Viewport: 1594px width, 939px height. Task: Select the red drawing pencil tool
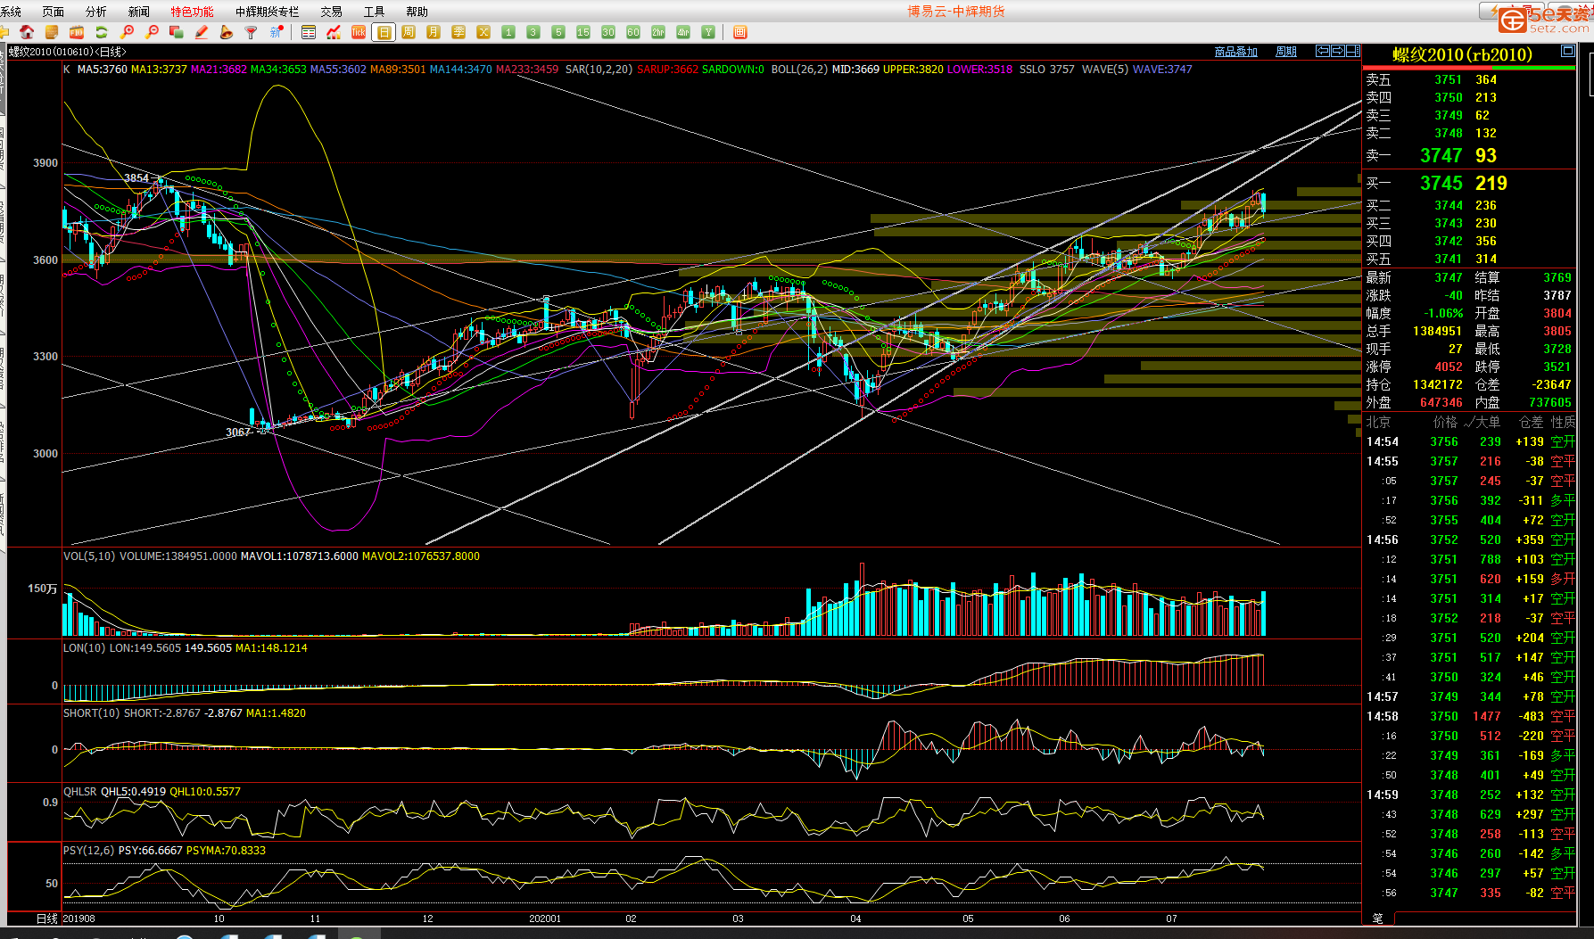pos(202,32)
